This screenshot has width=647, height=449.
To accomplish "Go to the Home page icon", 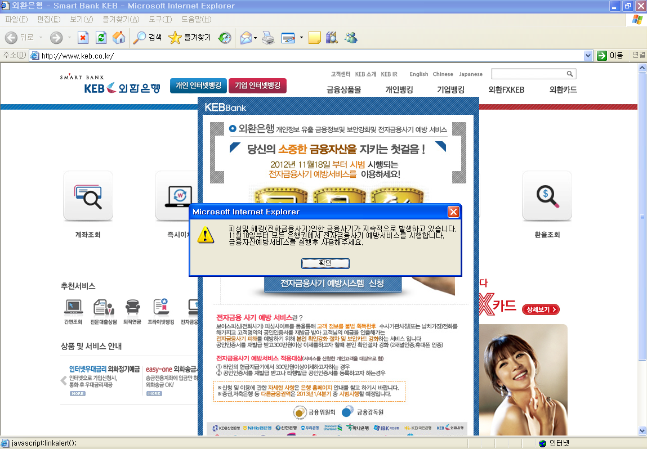I will coord(119,38).
